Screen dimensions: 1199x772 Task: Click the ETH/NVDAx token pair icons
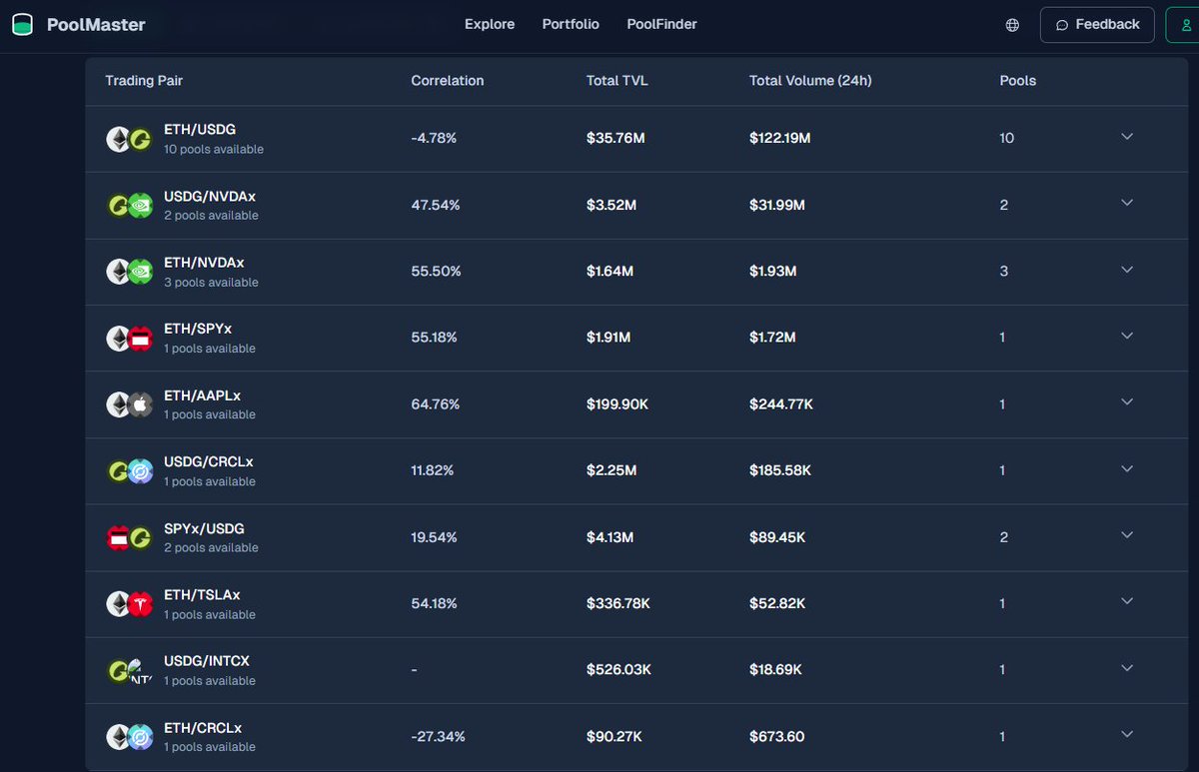[130, 272]
